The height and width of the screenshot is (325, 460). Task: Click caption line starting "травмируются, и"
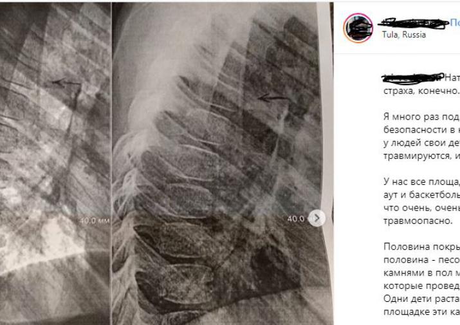coord(421,156)
